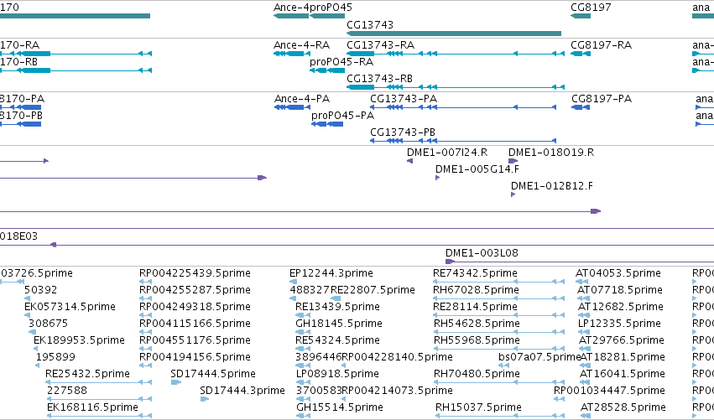
Task: Select the EK057314.5prime EST label
Action: [x=70, y=307]
